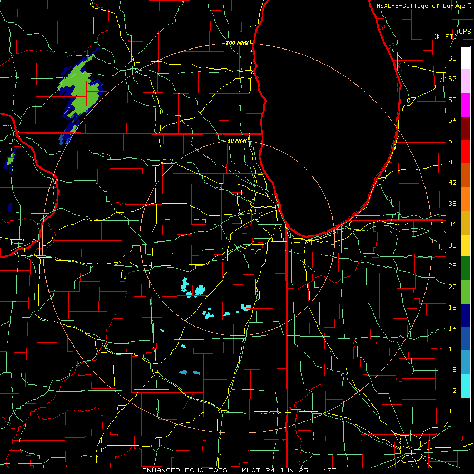Viewport: 474px width, 474px height.
Task: Click the legend value 34
Action: click(452, 224)
